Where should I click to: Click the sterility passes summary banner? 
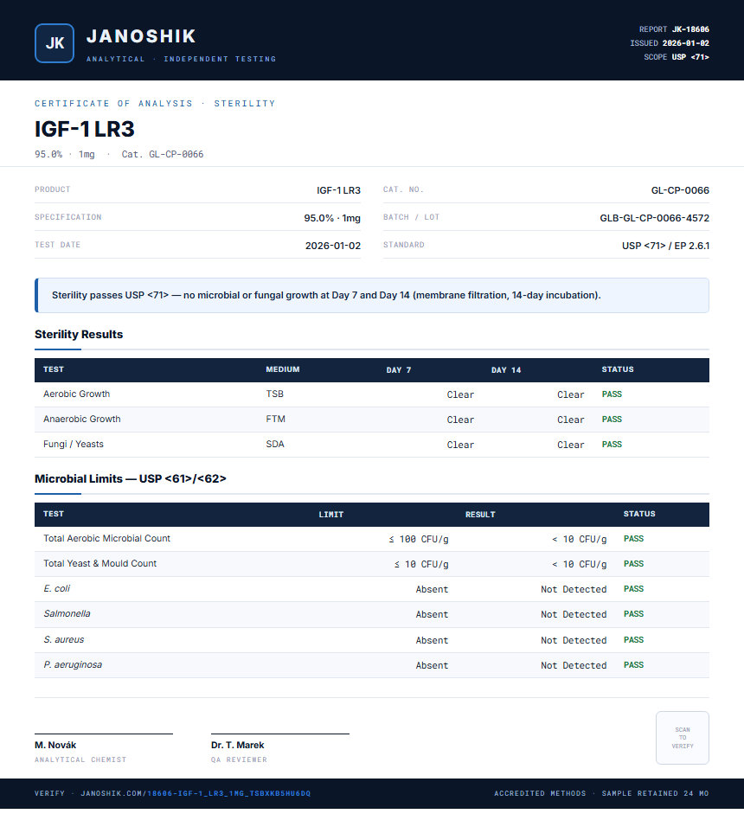(x=372, y=295)
